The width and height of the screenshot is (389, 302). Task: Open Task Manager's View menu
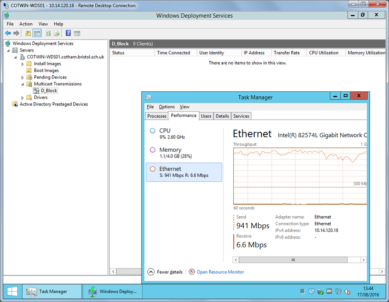[185, 107]
